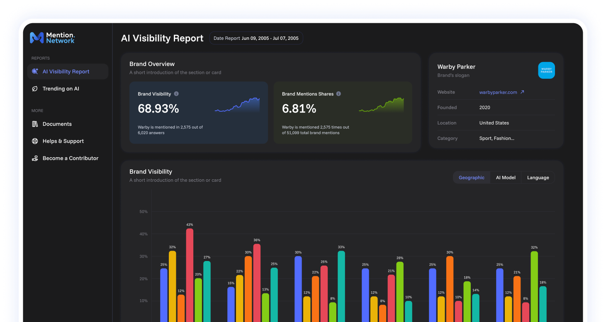
Task: Click the red 43% bar
Action: (x=190, y=275)
